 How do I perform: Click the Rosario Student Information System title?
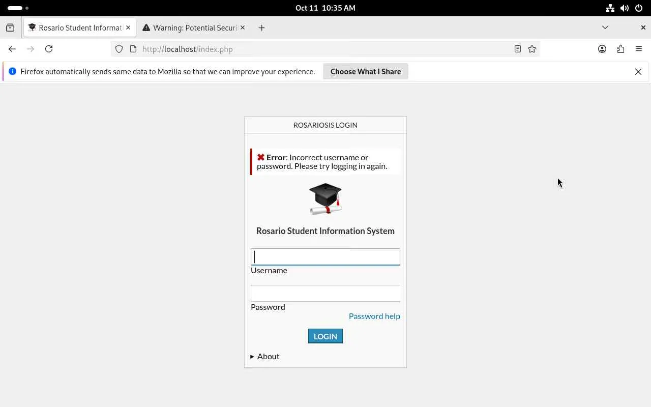pos(325,231)
